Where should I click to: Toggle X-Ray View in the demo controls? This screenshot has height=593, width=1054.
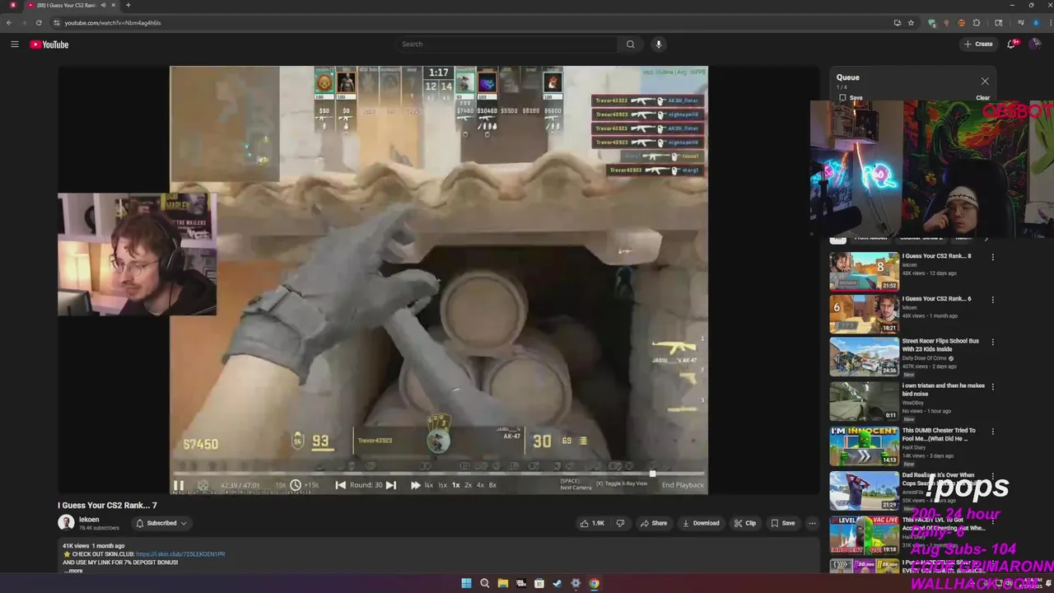pos(622,484)
